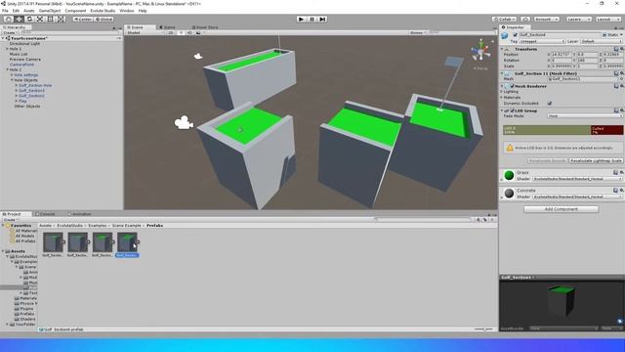
Task: Click the Mesh object picker circle
Action: pyautogui.click(x=621, y=79)
